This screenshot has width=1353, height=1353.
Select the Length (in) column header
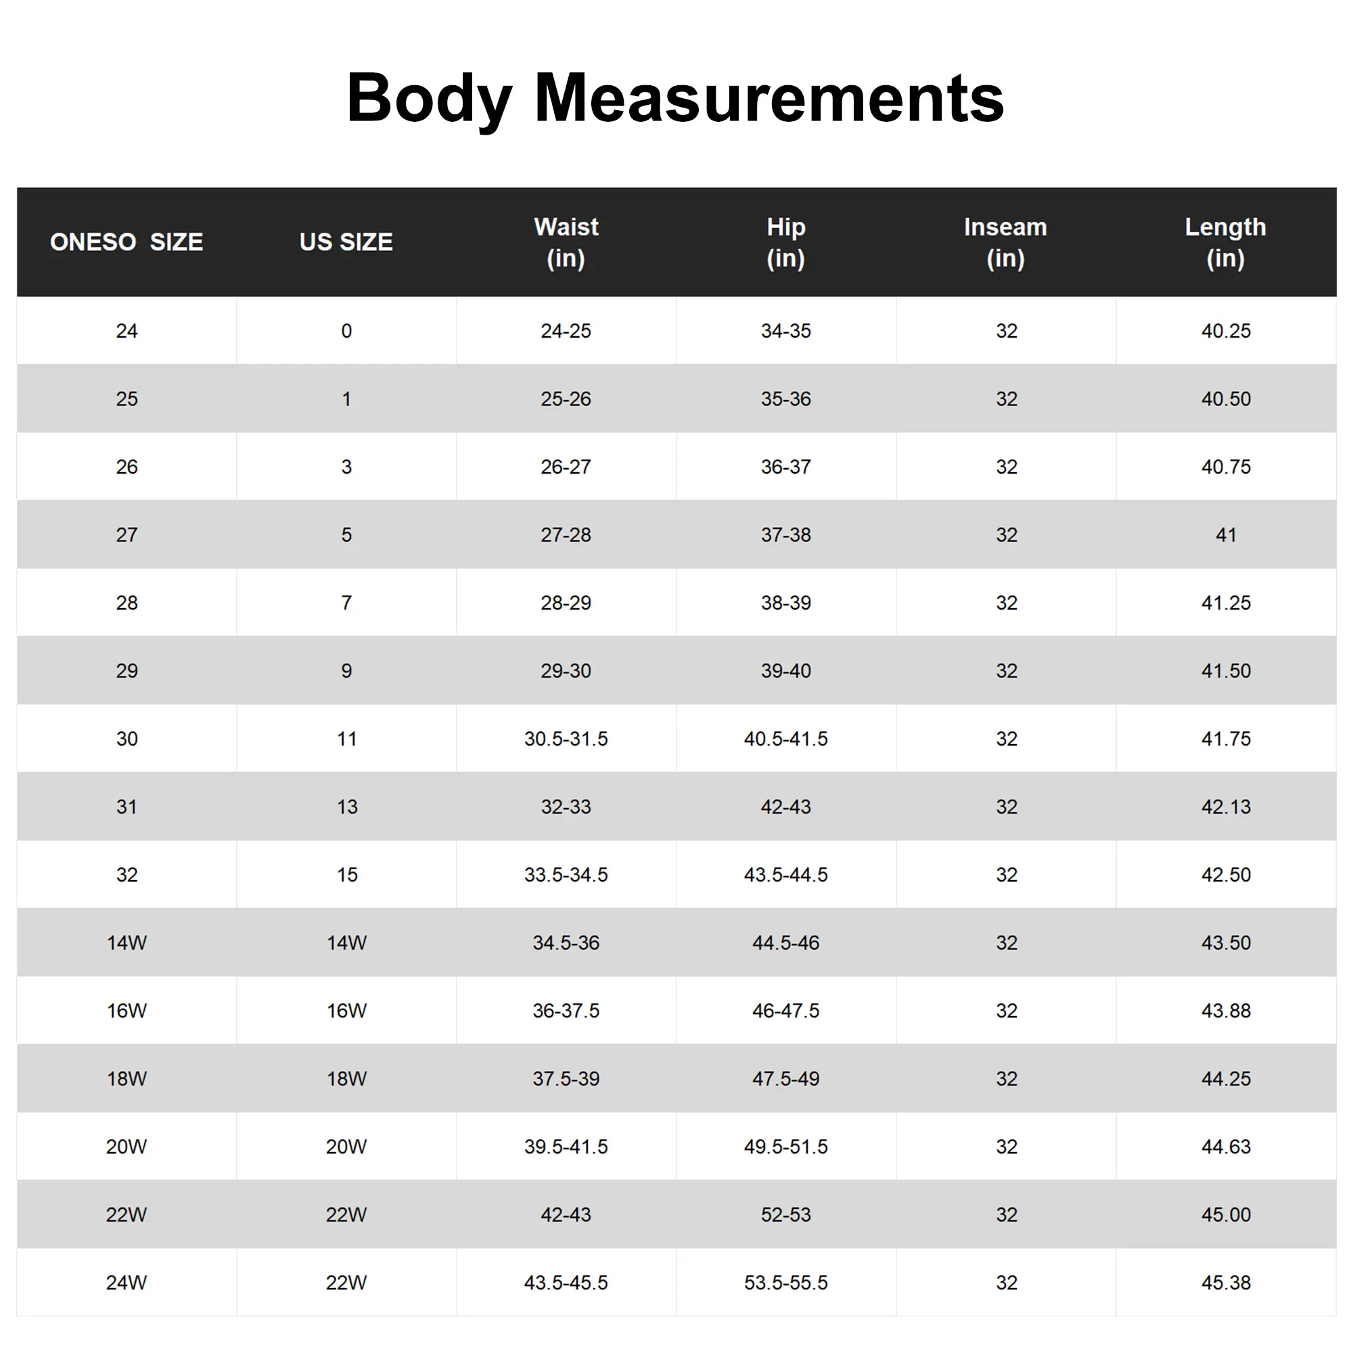click(x=1226, y=242)
